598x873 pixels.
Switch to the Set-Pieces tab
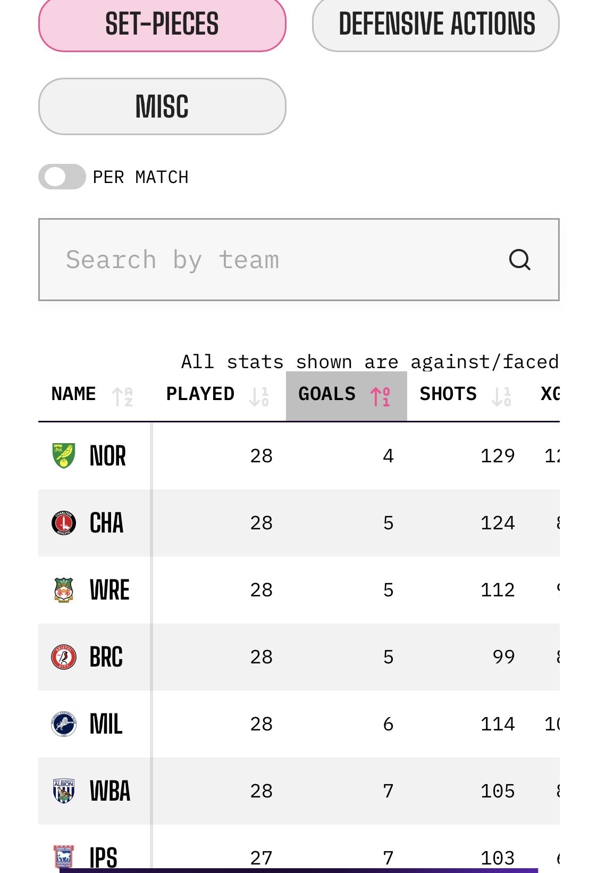(162, 24)
